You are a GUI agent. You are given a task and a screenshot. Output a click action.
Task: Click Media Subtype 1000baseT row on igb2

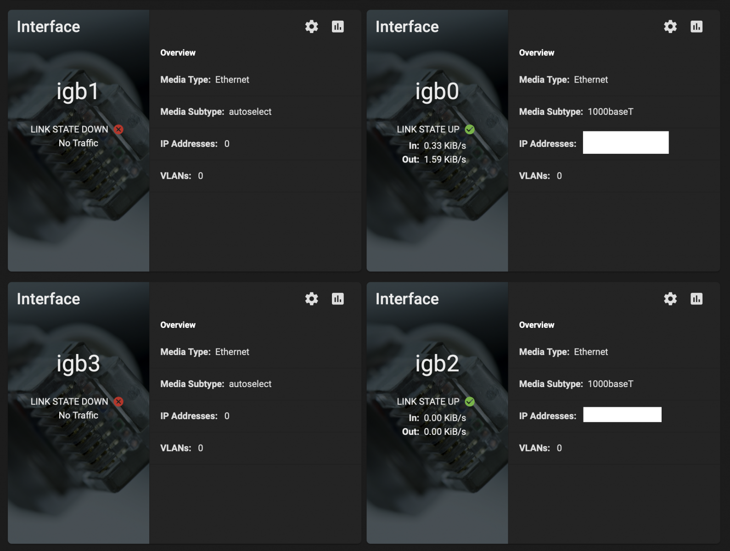pos(614,384)
